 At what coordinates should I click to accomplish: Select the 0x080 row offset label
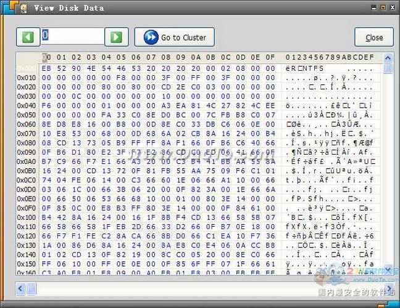pyautogui.click(x=27, y=143)
